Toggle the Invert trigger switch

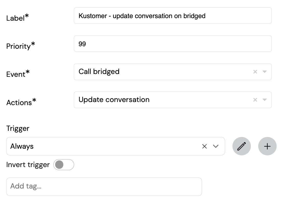[x=64, y=165]
